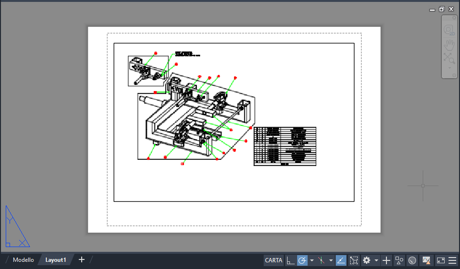Toggle Clean Screen icon
This screenshot has height=269, width=460.
pos(440,260)
